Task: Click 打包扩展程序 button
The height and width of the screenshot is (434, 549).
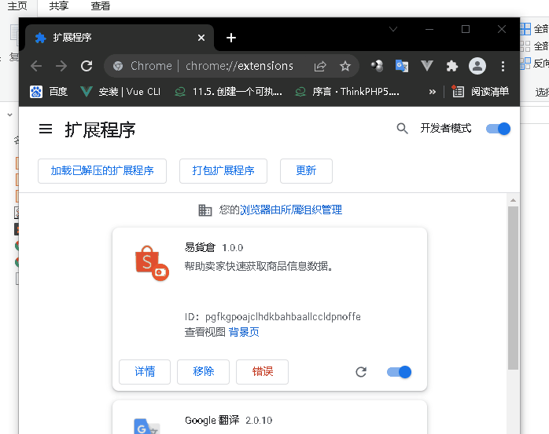Action: pyautogui.click(x=223, y=171)
